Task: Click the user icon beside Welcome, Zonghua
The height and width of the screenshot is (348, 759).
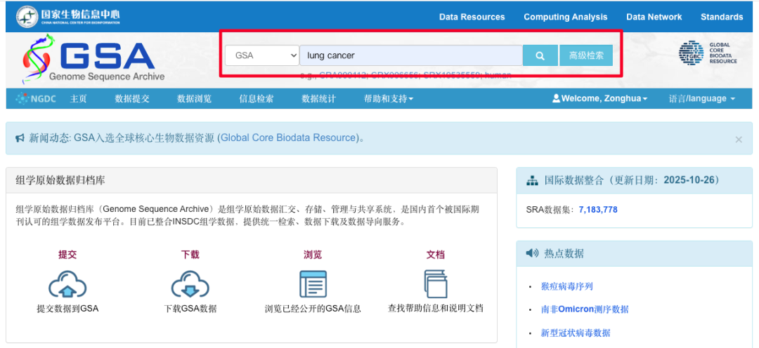Action: (556, 98)
